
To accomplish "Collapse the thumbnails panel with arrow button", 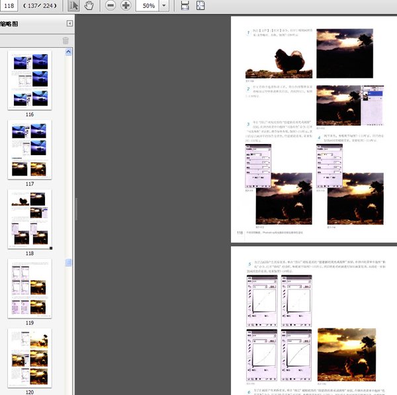I will 69,24.
